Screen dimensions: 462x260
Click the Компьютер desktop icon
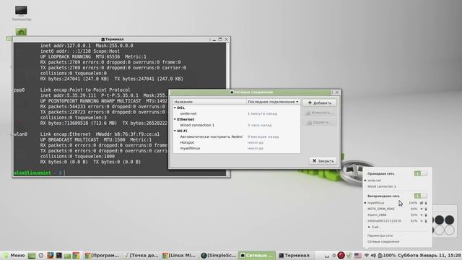[x=21, y=14]
